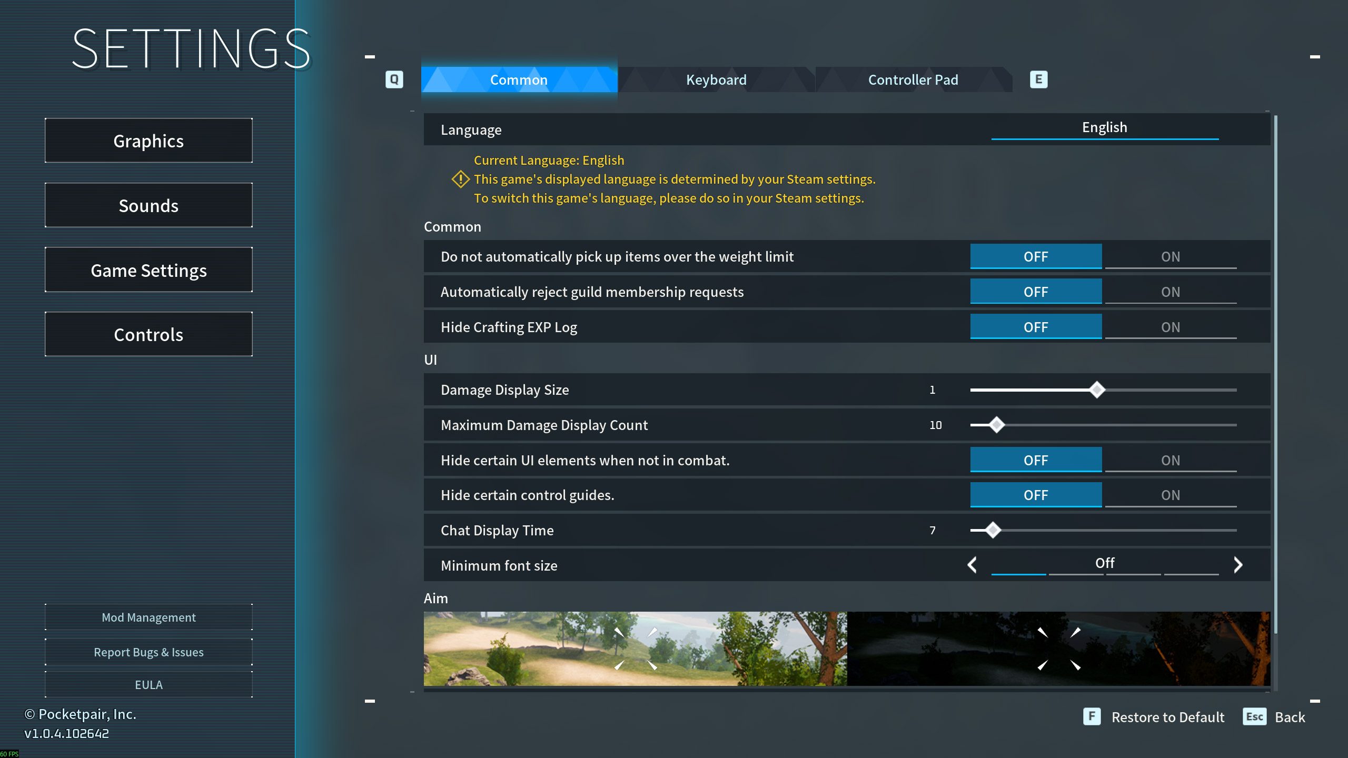Switch to the Controller Pad tab
This screenshot has height=758, width=1348.
(913, 79)
